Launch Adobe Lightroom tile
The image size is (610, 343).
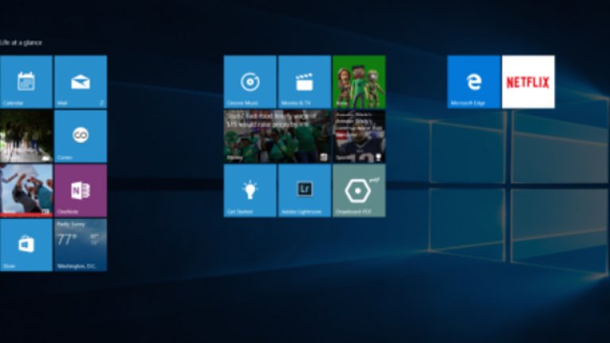[304, 191]
